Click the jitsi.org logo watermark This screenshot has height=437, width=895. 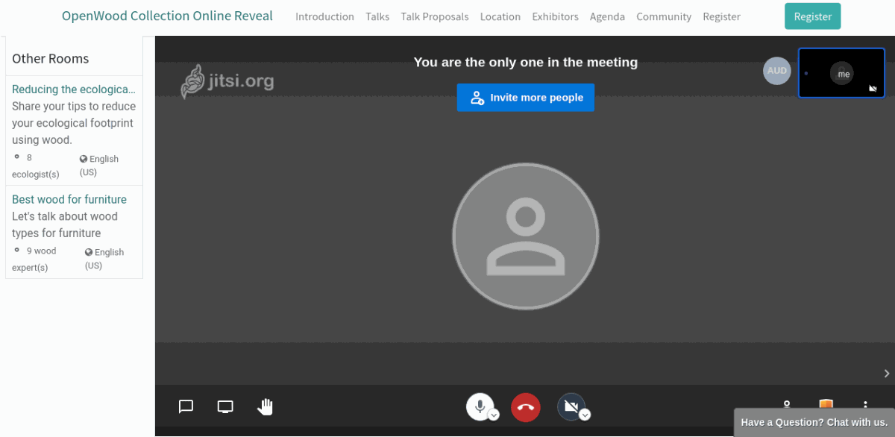click(x=227, y=81)
